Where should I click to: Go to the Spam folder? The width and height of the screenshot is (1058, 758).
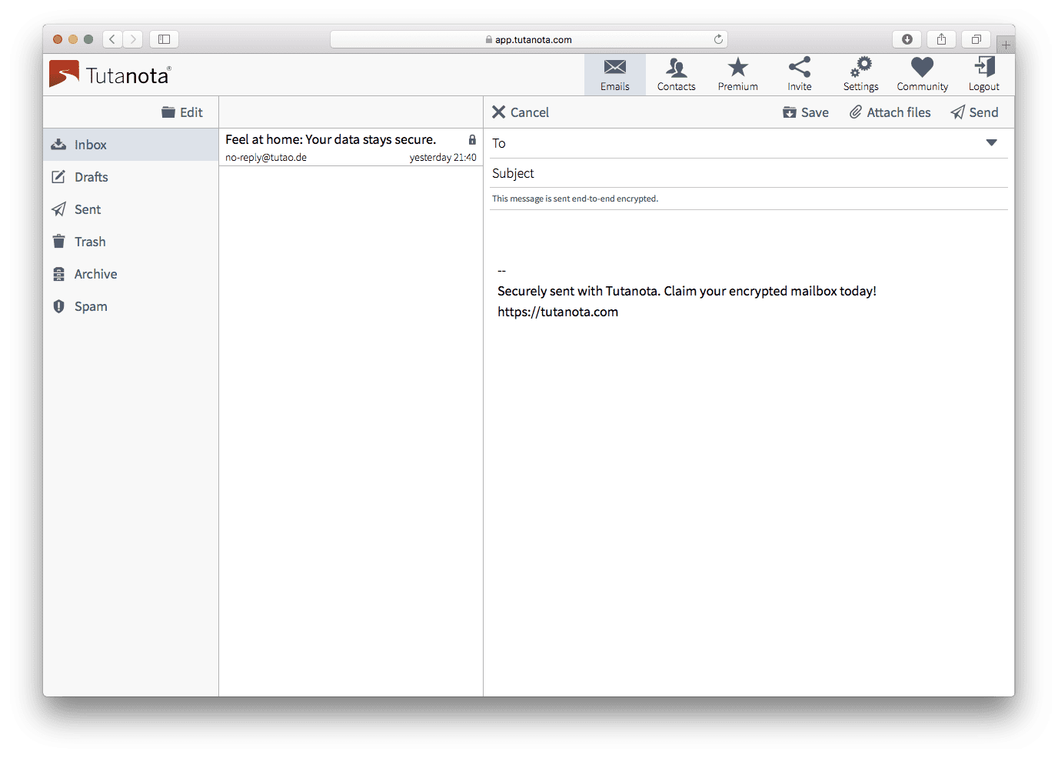(90, 306)
